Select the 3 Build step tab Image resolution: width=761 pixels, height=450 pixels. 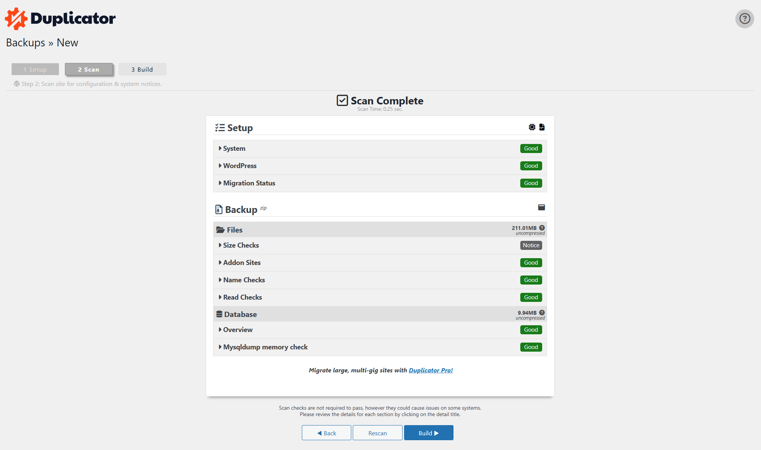pyautogui.click(x=142, y=69)
